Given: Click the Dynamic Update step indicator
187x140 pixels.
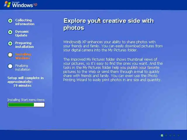Looking at the screenshot, I should click(10, 32).
